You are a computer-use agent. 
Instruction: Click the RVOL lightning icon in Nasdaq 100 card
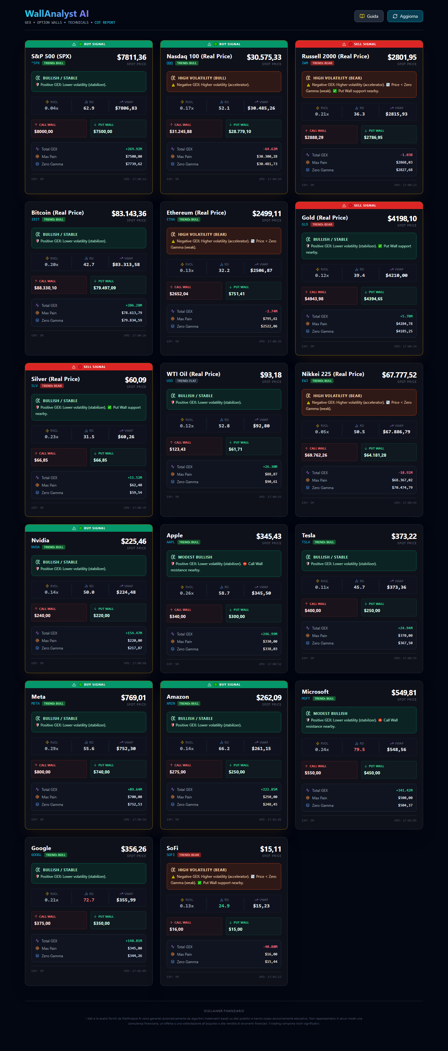coord(182,102)
